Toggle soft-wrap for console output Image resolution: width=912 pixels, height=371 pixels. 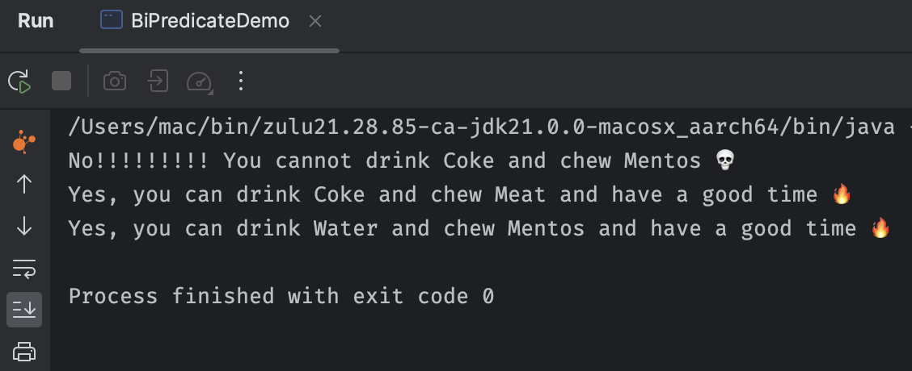pos(23,269)
